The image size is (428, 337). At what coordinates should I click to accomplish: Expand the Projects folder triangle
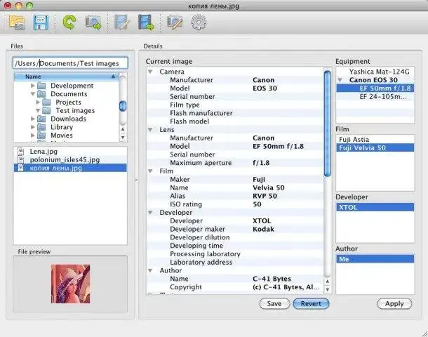38,102
